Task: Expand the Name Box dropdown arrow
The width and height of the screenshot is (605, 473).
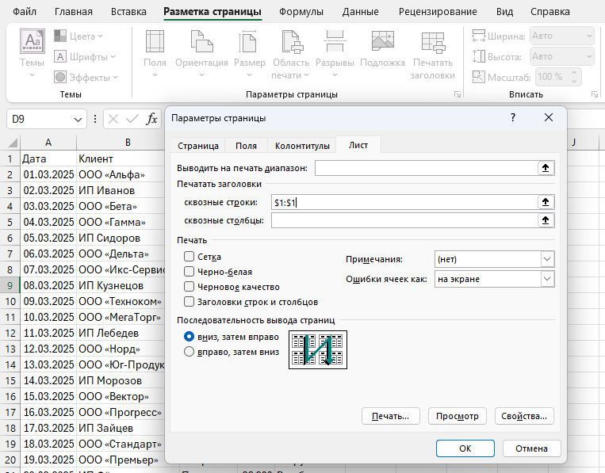Action: coord(78,119)
